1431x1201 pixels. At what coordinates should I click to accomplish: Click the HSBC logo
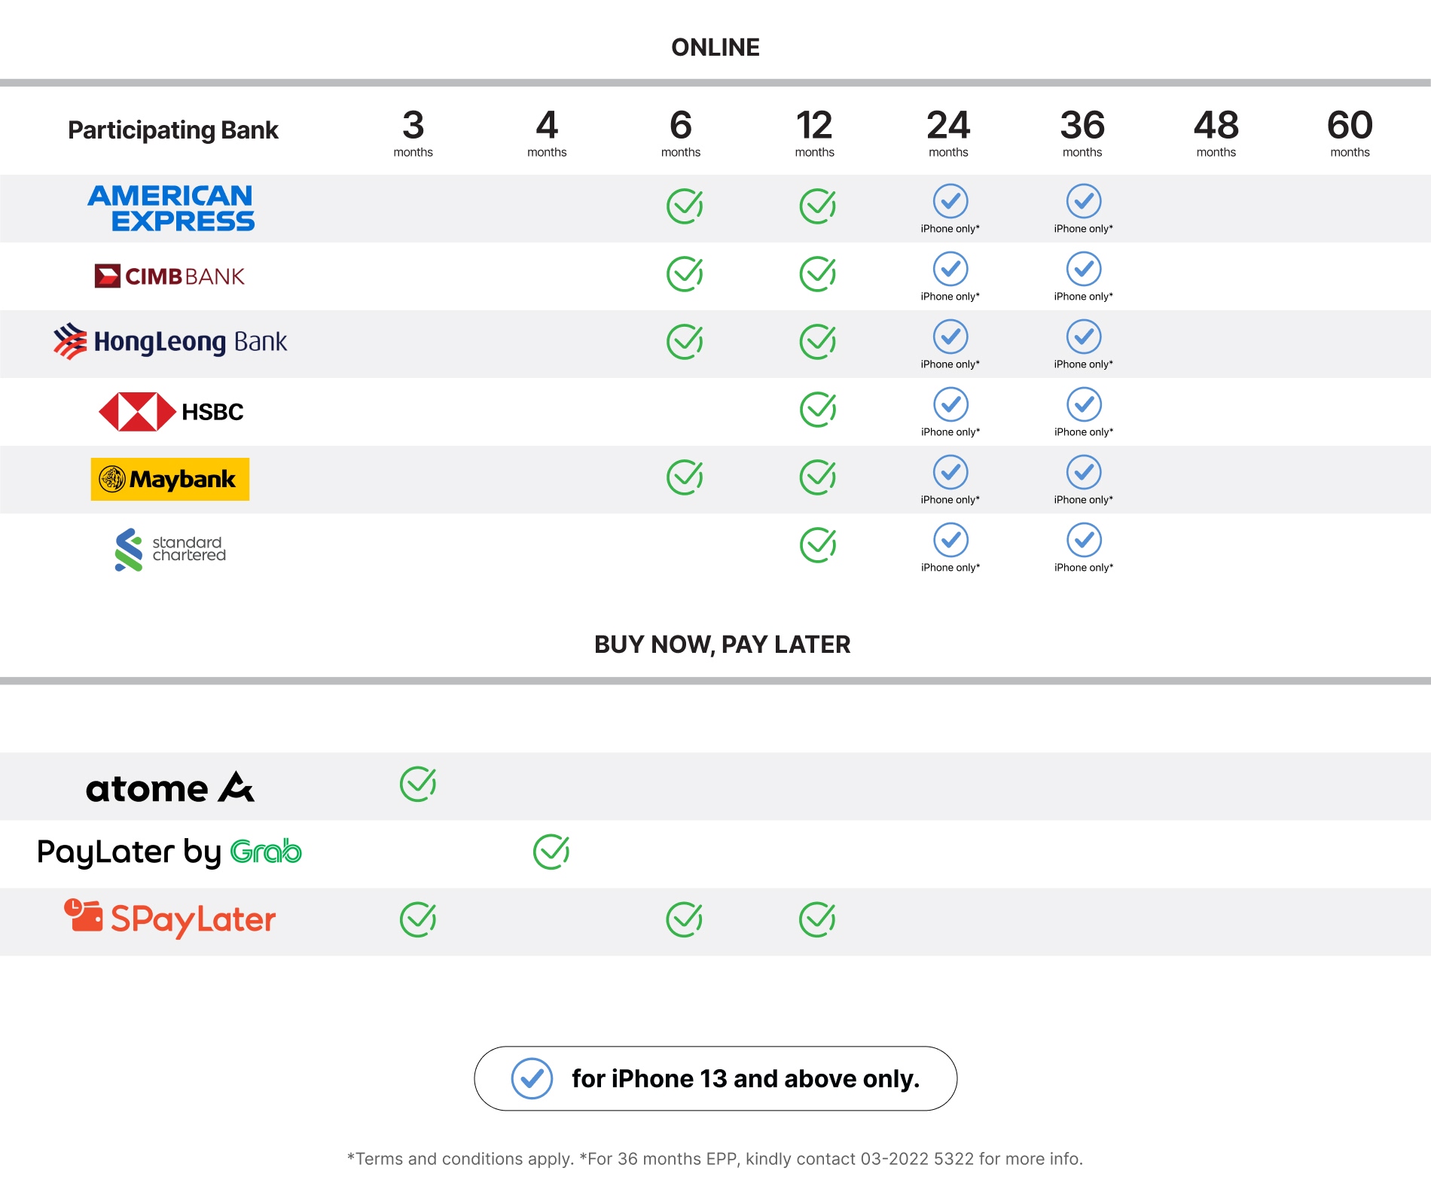tap(172, 411)
